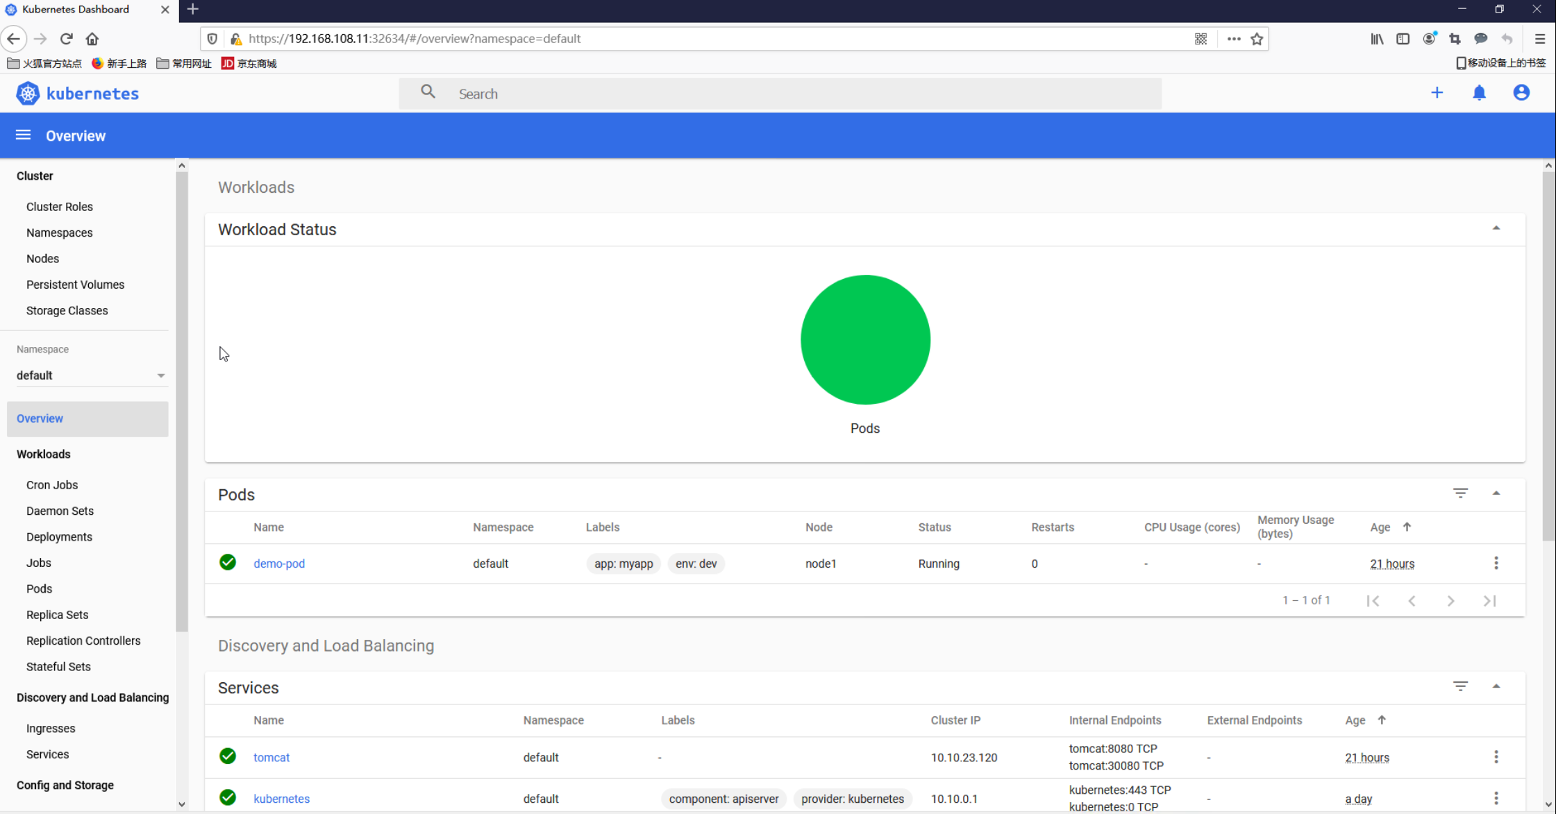
Task: Click the 'component: apiserver' label chip
Action: (723, 799)
